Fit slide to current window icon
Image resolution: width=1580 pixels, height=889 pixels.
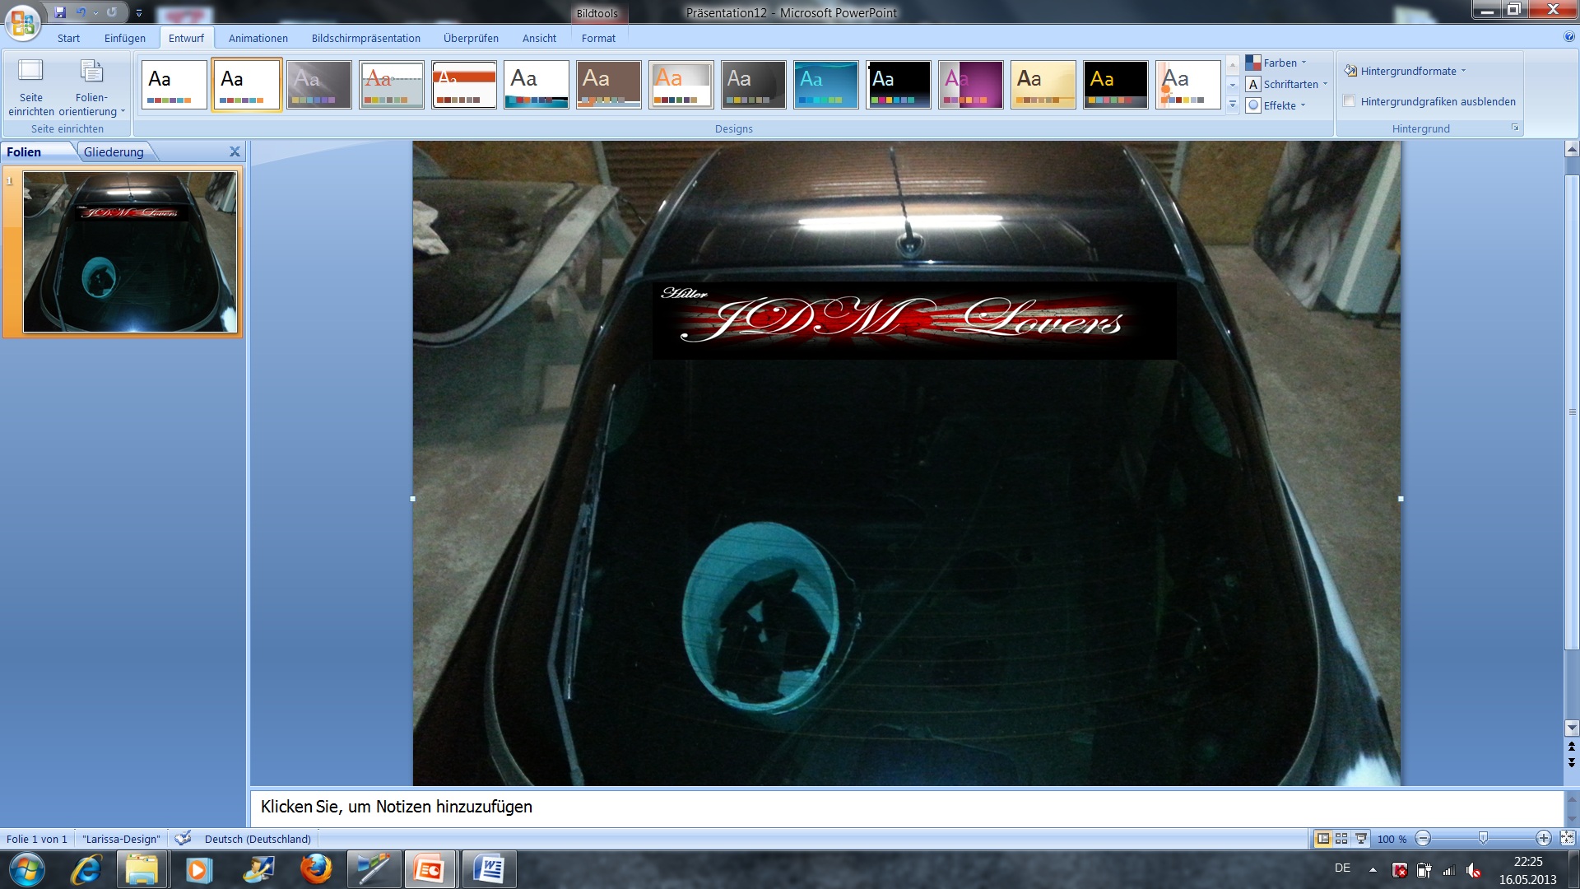pyautogui.click(x=1567, y=839)
